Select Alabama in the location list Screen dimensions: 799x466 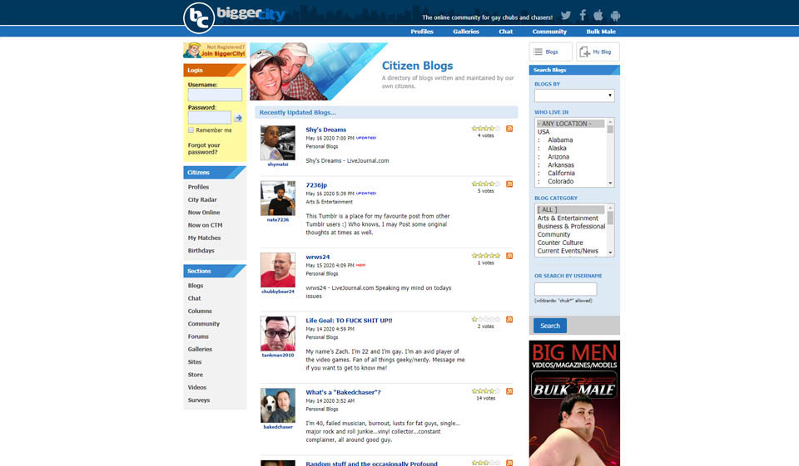560,140
